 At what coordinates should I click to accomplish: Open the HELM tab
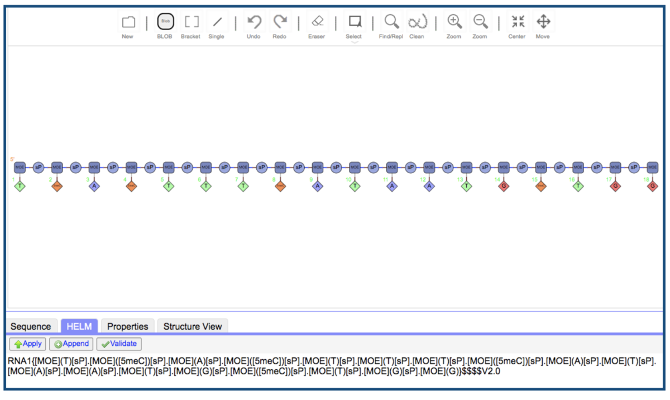click(x=79, y=327)
